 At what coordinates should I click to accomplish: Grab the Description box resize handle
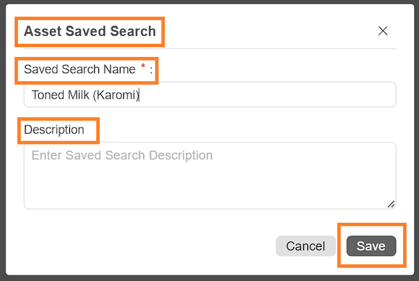[x=391, y=204]
